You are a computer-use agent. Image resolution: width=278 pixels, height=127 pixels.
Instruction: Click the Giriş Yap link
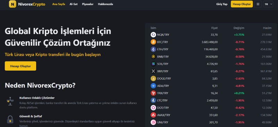(222, 4)
